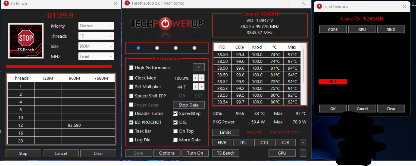Check Disable Turbo option
Image resolution: width=416 pixels, height=166 pixels.
click(131, 113)
